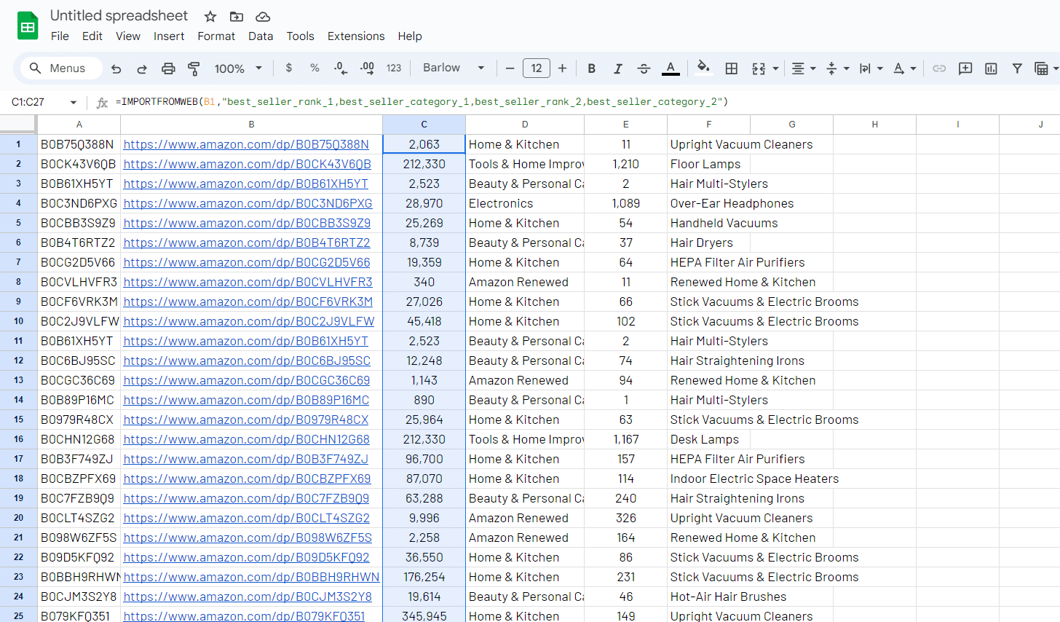Open the fill color picker

[x=703, y=68]
